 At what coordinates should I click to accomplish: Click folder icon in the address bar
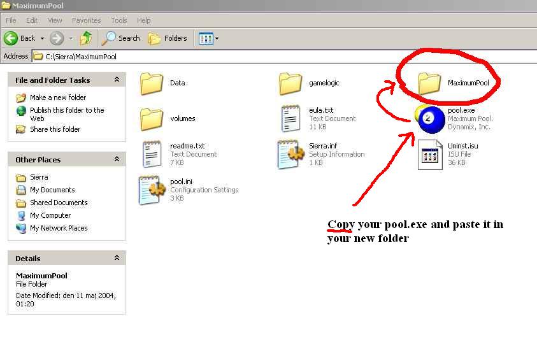coord(38,56)
